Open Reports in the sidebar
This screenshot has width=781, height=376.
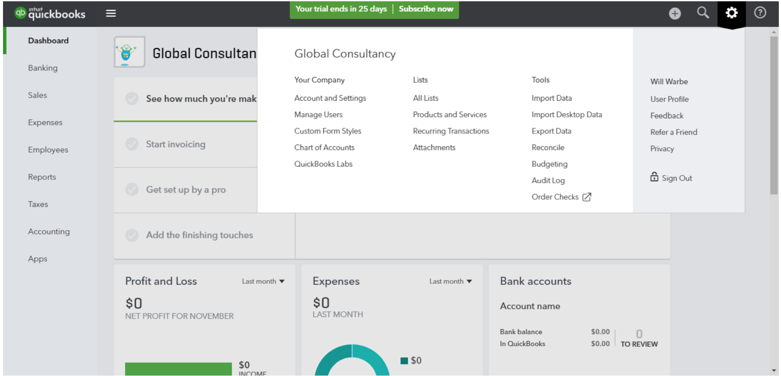(42, 177)
